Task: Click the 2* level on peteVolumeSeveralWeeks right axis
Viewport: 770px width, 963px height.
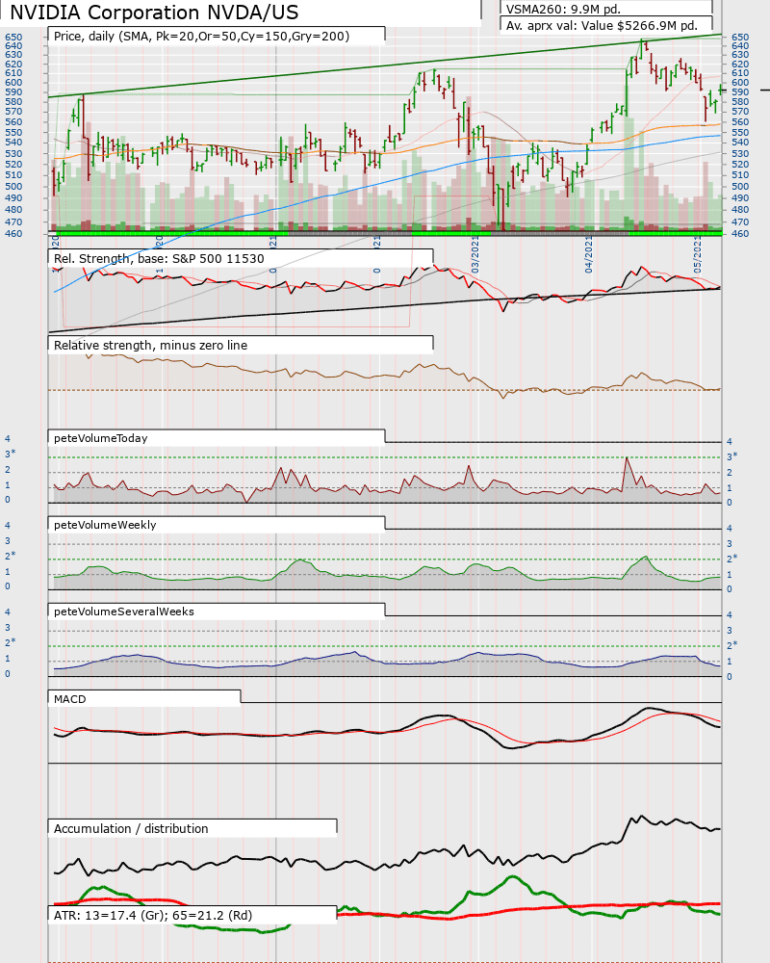Action: point(731,645)
